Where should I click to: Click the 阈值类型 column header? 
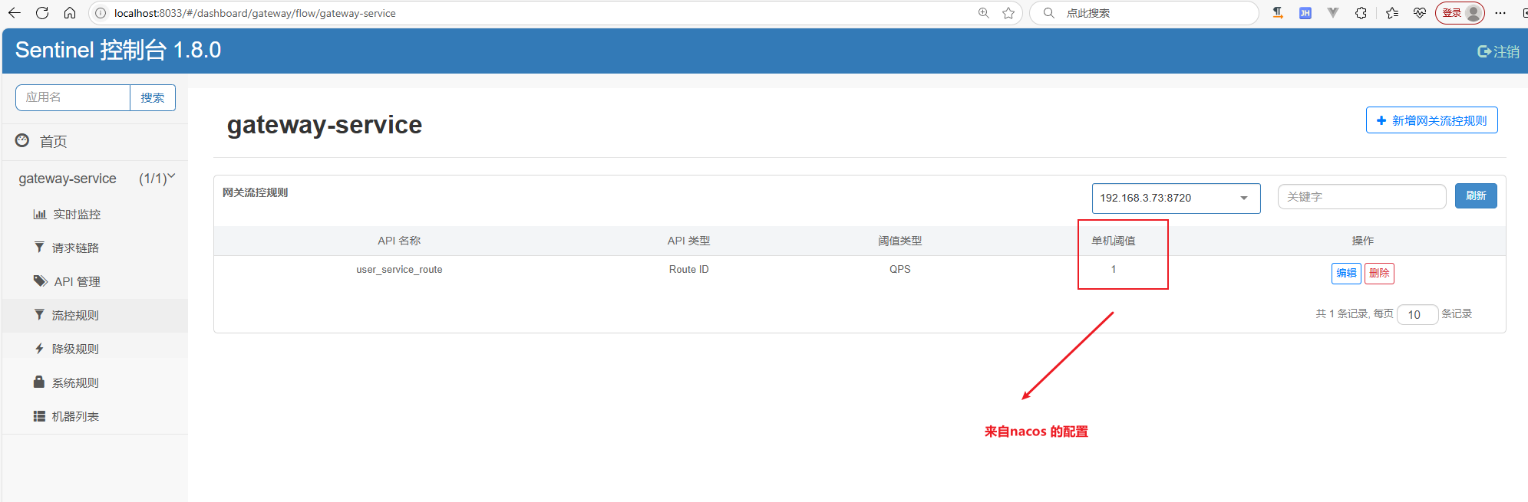[900, 241]
